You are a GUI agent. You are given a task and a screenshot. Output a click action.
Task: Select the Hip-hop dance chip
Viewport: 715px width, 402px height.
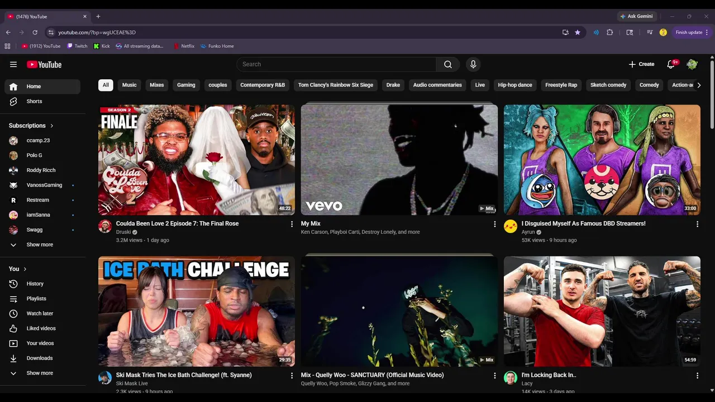(x=515, y=85)
